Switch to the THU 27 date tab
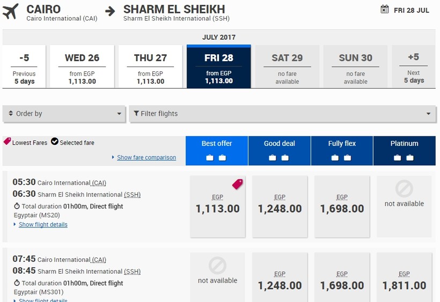 point(150,67)
